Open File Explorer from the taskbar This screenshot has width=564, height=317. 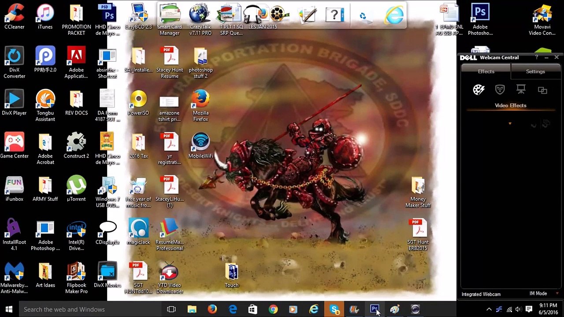192,309
